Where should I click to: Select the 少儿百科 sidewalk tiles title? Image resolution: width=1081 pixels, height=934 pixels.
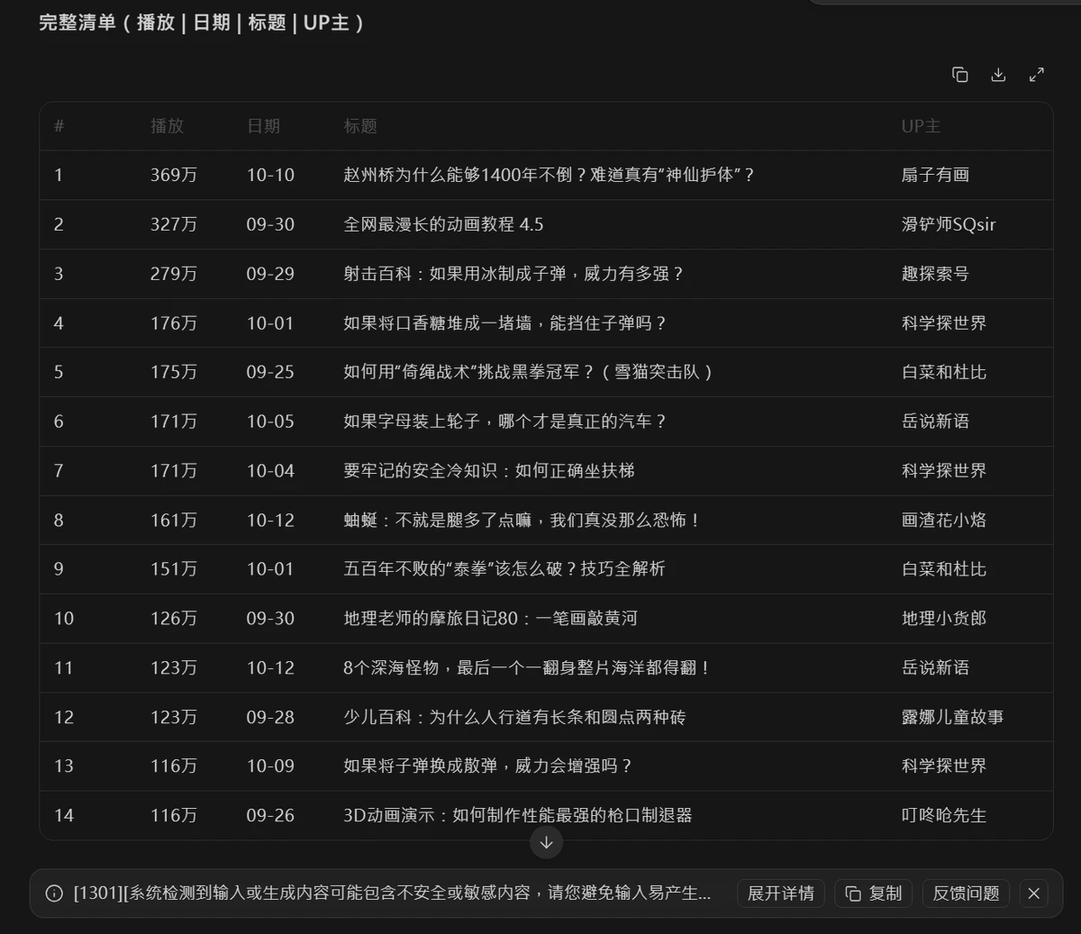514,717
